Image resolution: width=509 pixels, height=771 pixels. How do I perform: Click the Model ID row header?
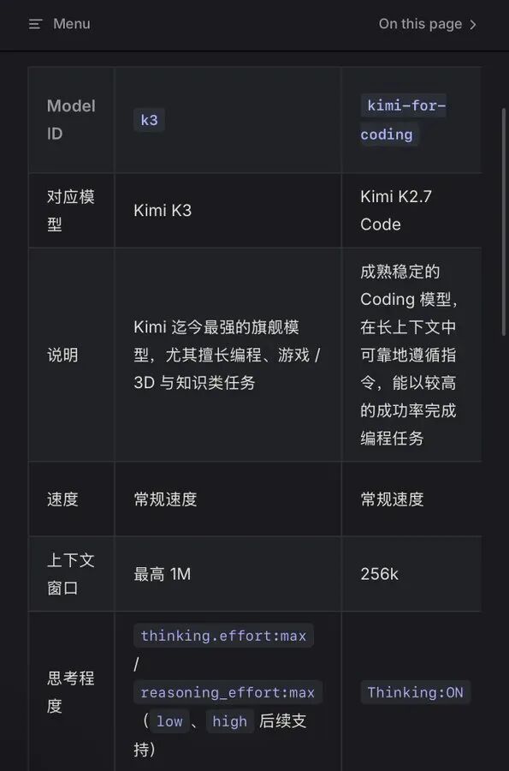click(x=71, y=119)
